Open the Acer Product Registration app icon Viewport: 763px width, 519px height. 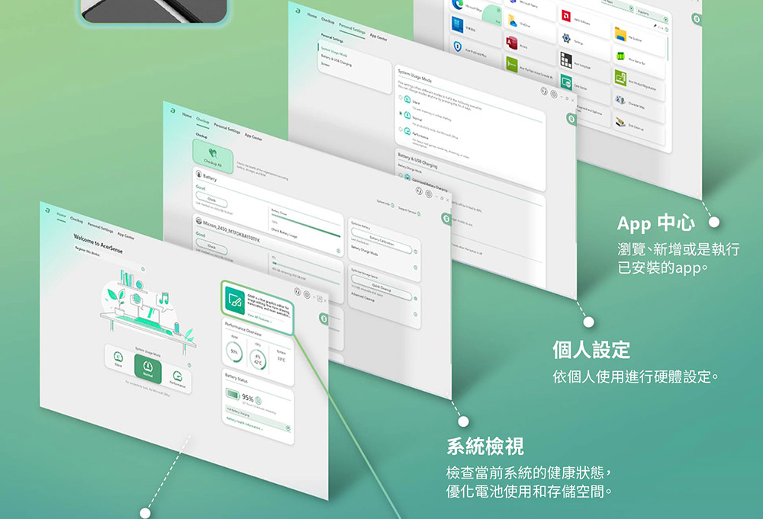click(620, 78)
